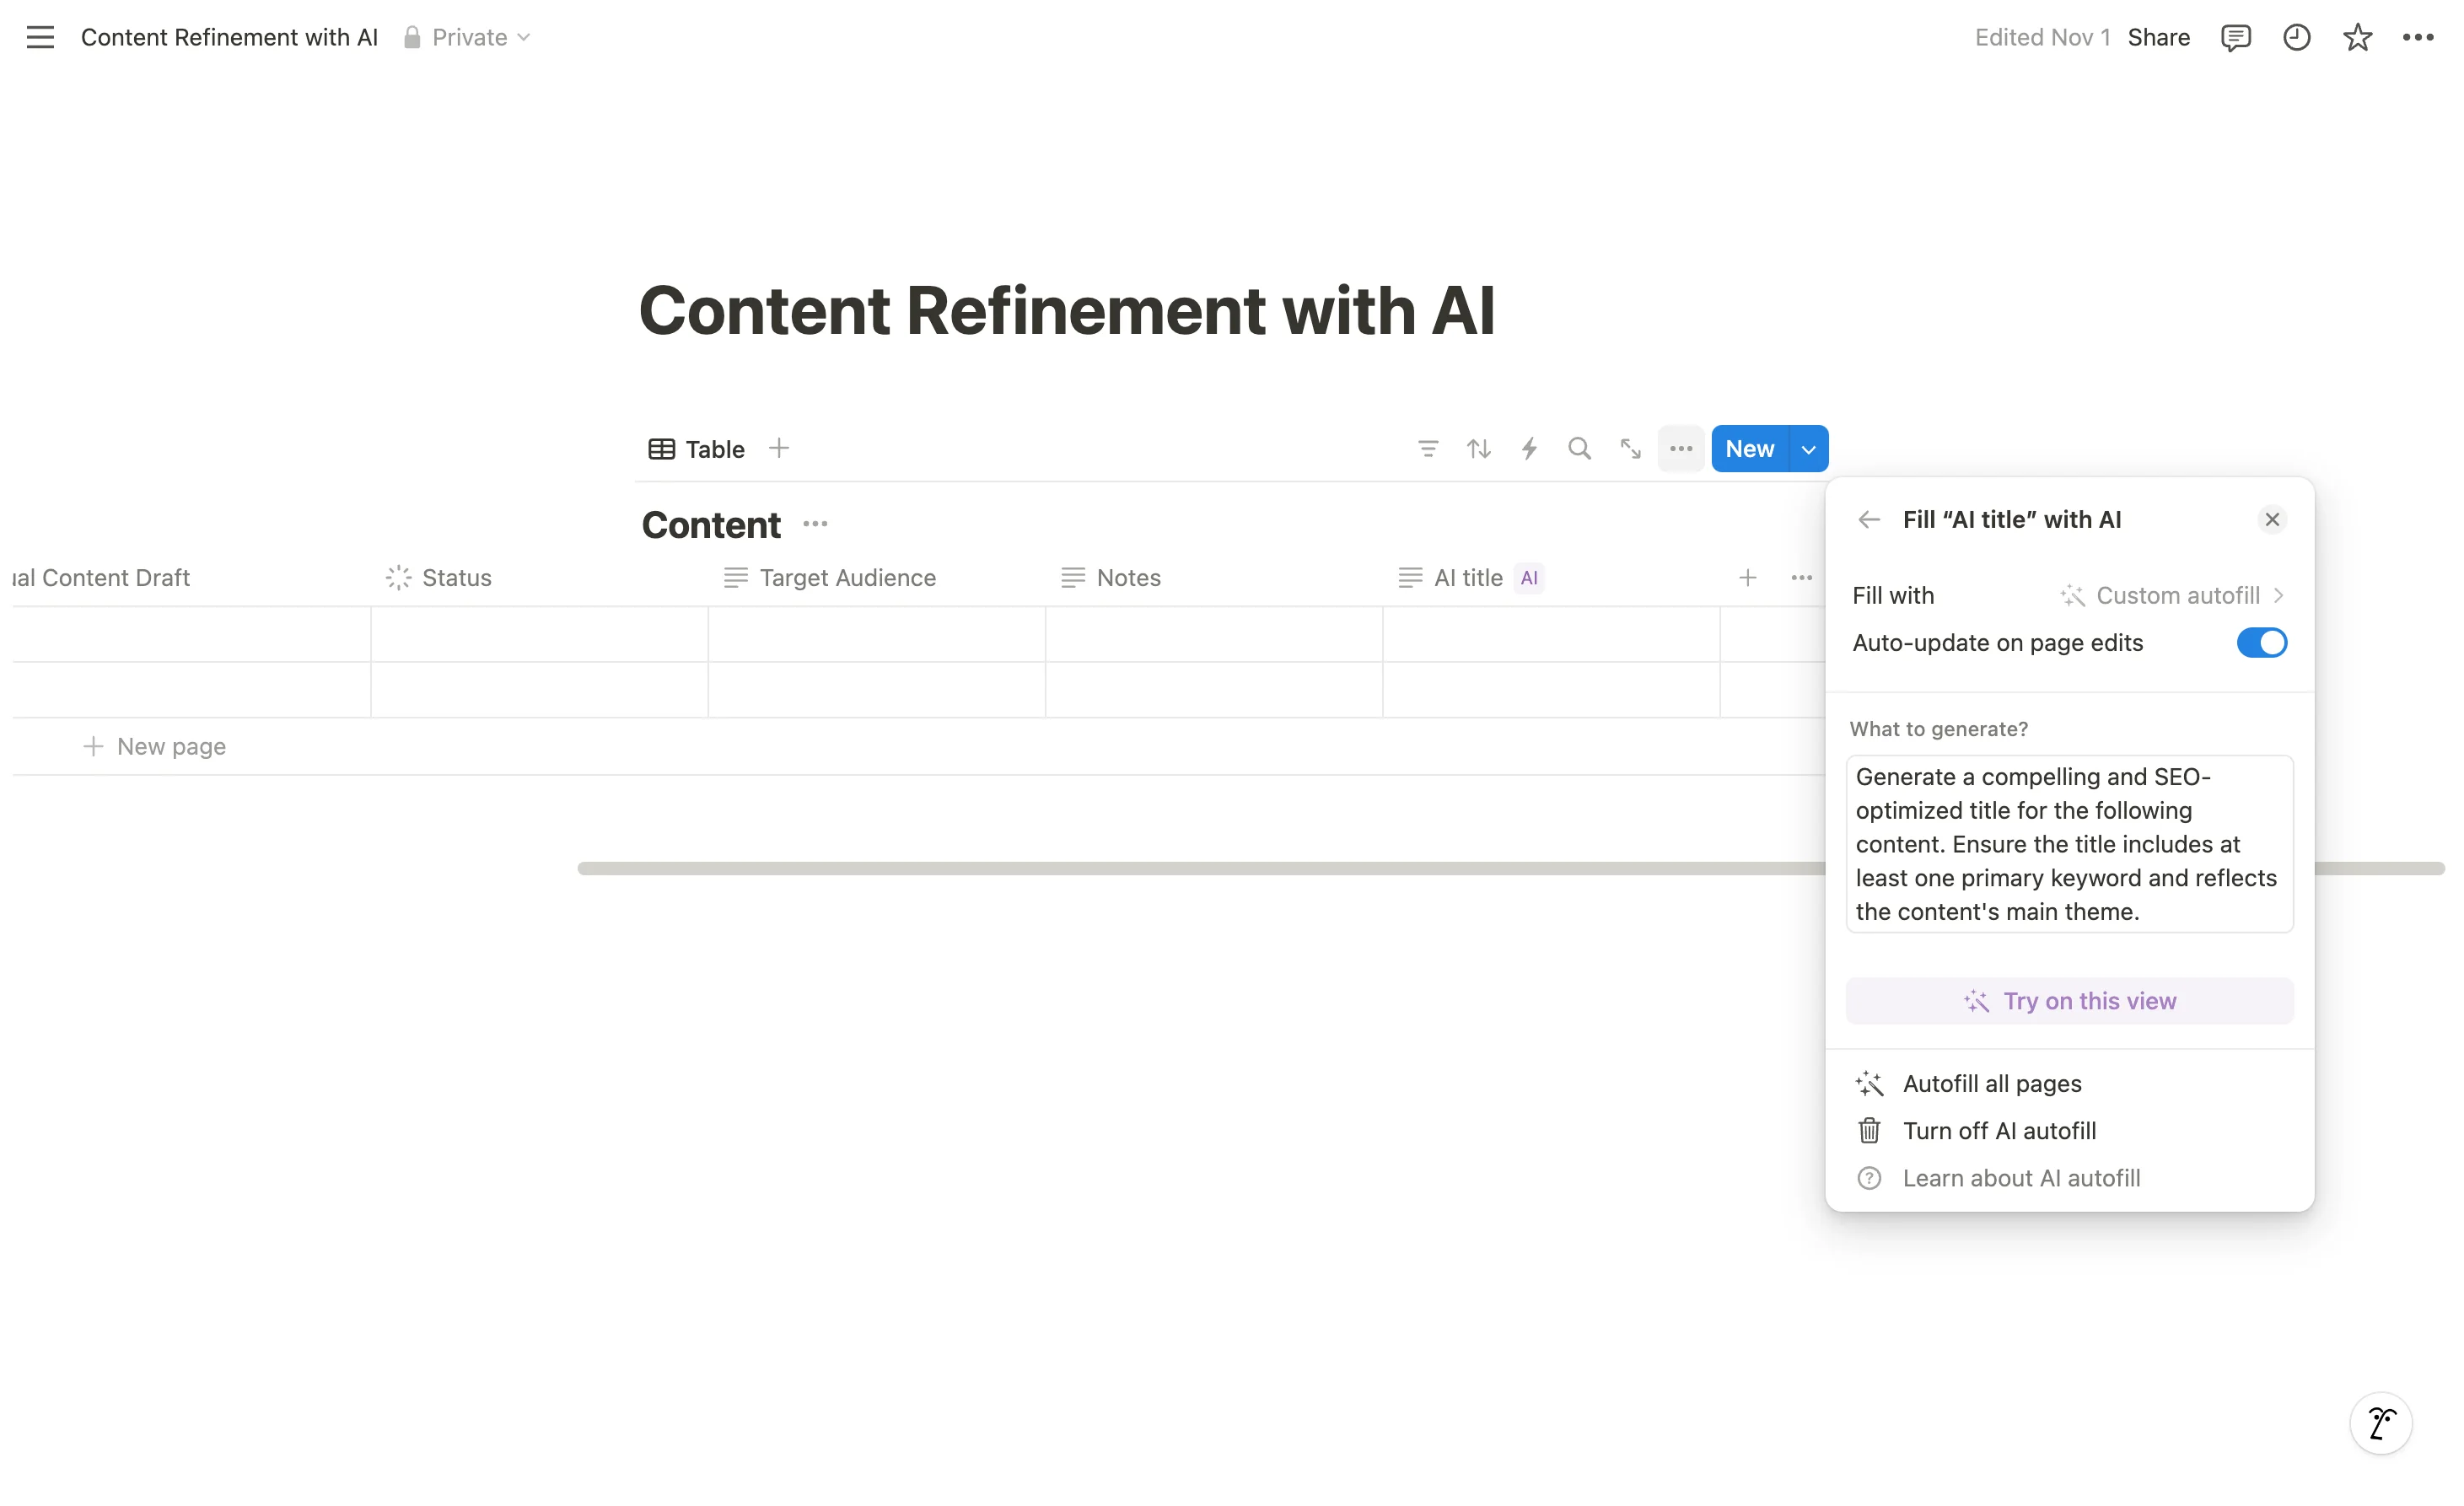
Task: Toggle Auto-update on page edits
Action: point(2261,643)
